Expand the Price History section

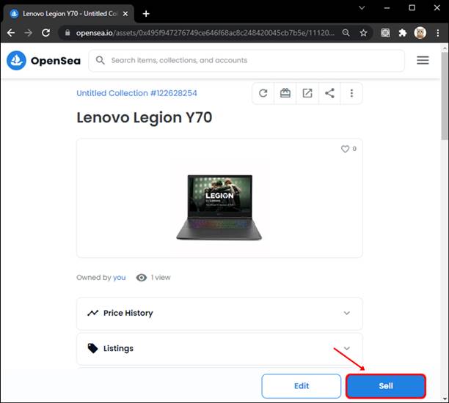(219, 313)
